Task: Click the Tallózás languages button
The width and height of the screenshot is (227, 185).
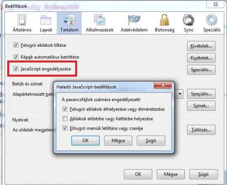Action: [201, 130]
